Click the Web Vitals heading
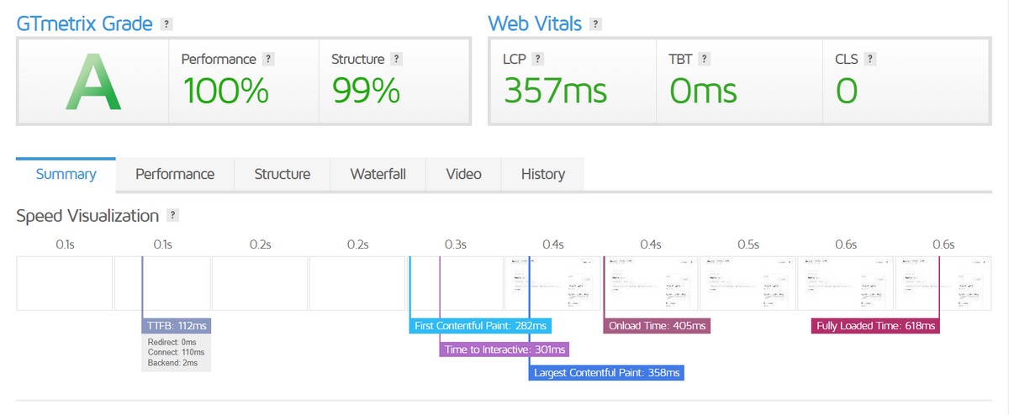1009x415 pixels. pos(535,24)
